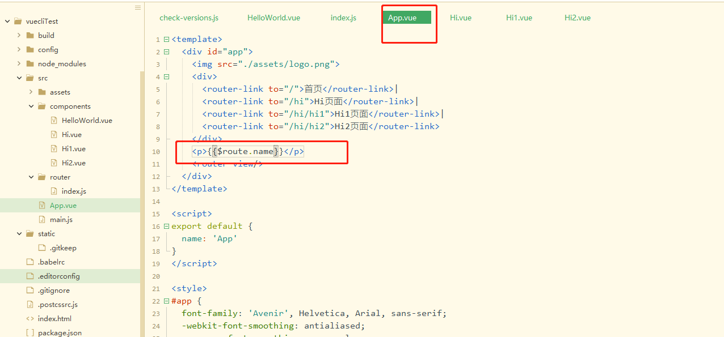Screen dimensions: 724x337
Task: Click the static open-folder icon
Action: click(30, 234)
